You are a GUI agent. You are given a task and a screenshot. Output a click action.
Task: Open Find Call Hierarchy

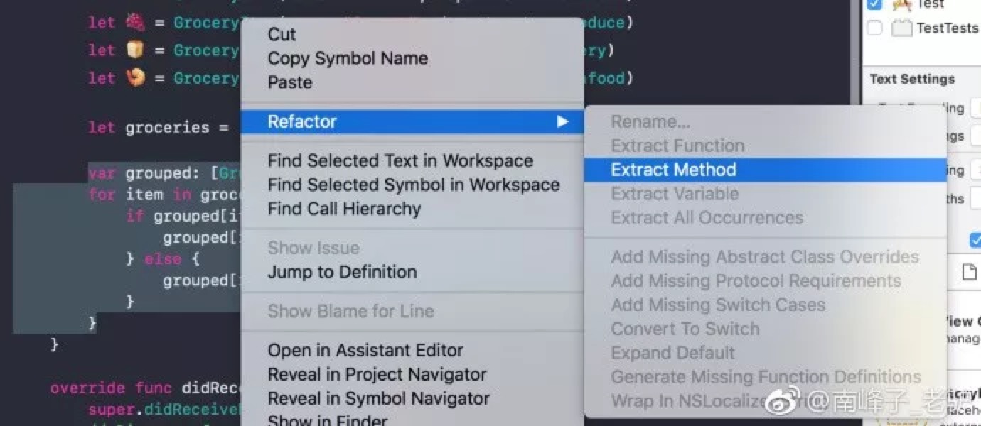pos(344,209)
